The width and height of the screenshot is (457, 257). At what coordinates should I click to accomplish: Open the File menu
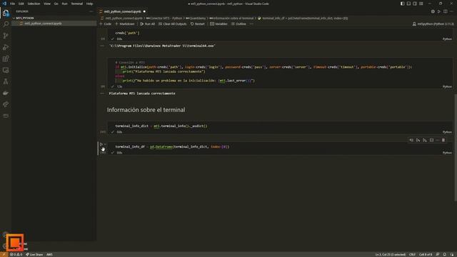point(12,4)
